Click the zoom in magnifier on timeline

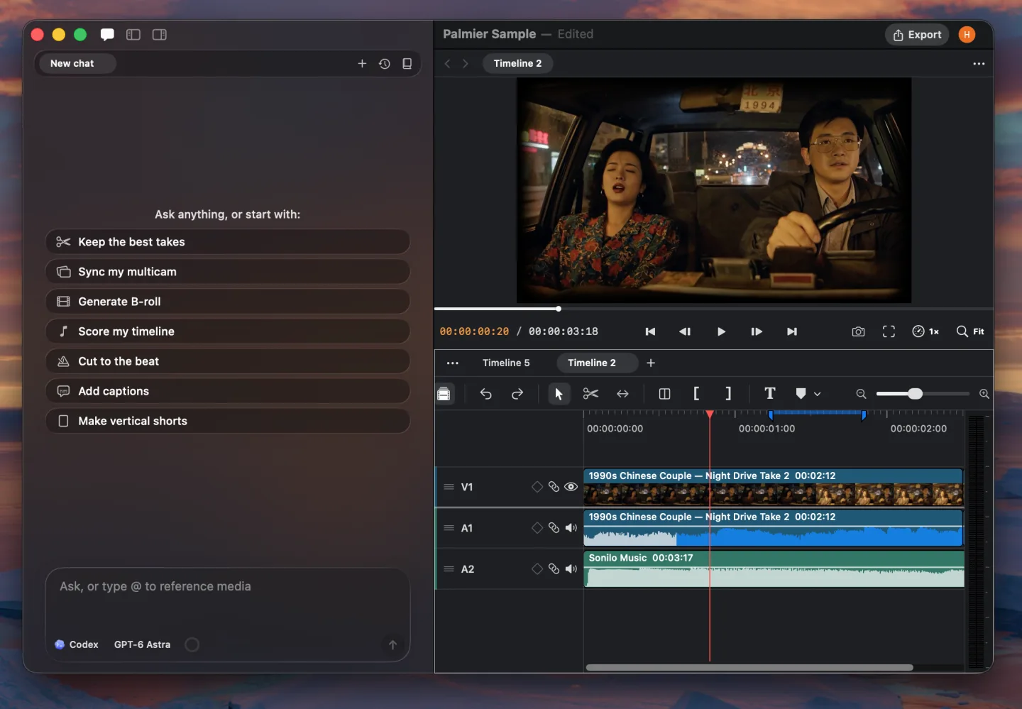pyautogui.click(x=984, y=394)
